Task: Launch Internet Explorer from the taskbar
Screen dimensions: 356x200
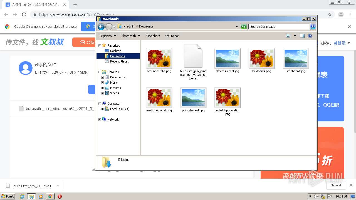Action: pyautogui.click(x=22, y=196)
